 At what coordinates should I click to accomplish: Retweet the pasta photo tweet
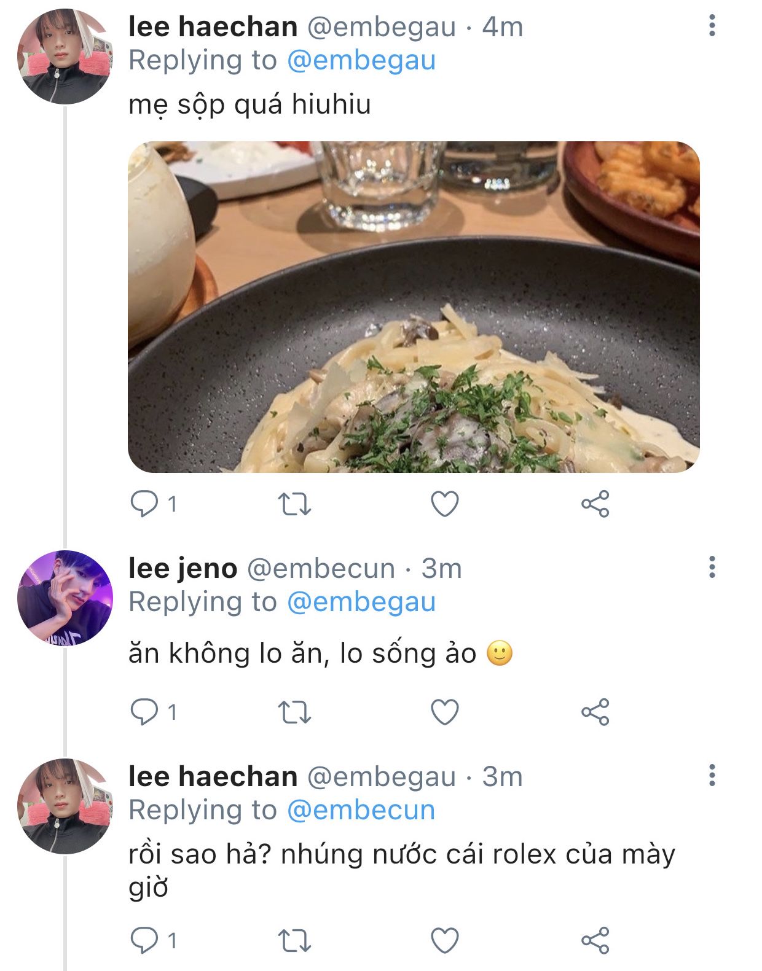(x=294, y=504)
